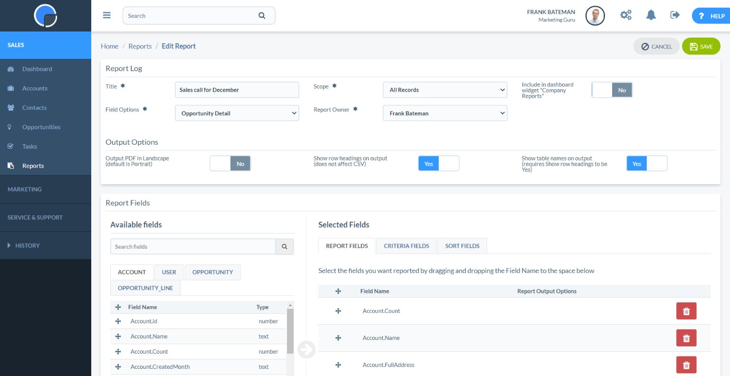Click the hamburger menu icon
The image size is (730, 376).
pyautogui.click(x=107, y=15)
